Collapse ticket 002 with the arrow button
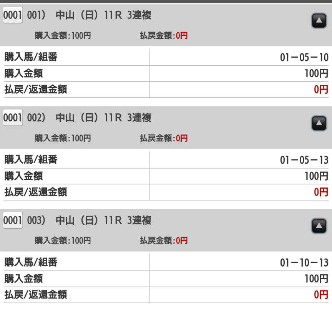This screenshot has width=332, height=310. pos(318,123)
